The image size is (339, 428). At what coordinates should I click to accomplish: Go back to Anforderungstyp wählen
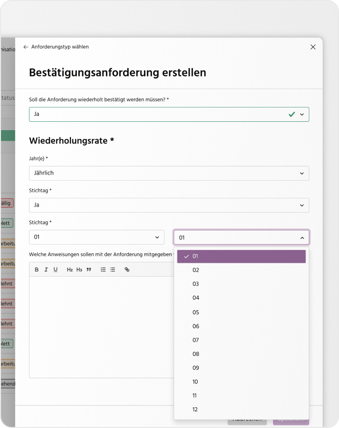point(56,47)
